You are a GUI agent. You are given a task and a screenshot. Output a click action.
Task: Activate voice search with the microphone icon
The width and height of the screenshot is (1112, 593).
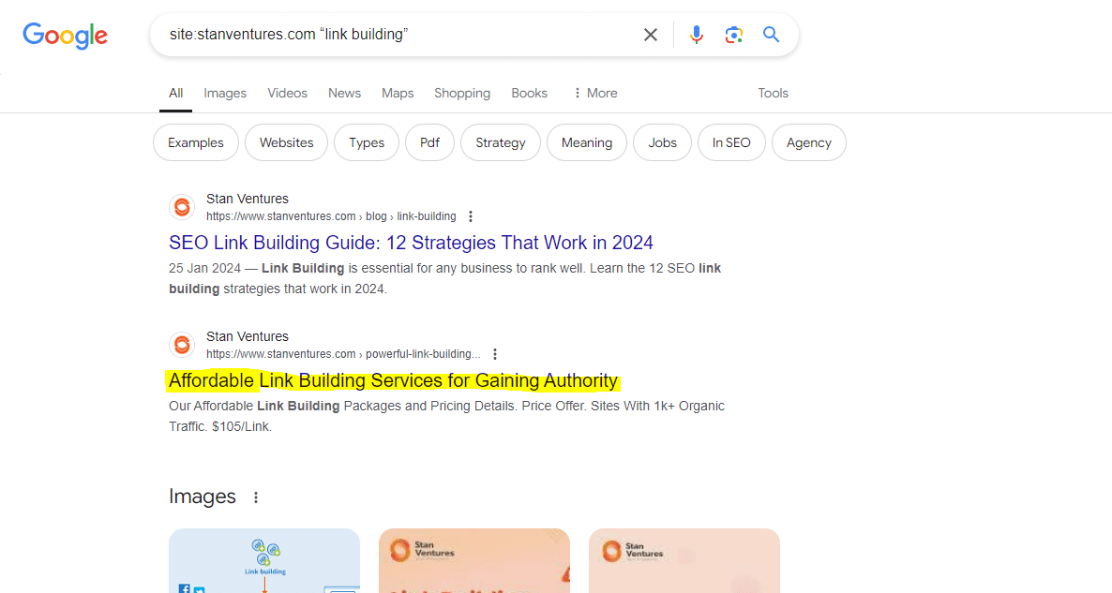[x=697, y=34]
